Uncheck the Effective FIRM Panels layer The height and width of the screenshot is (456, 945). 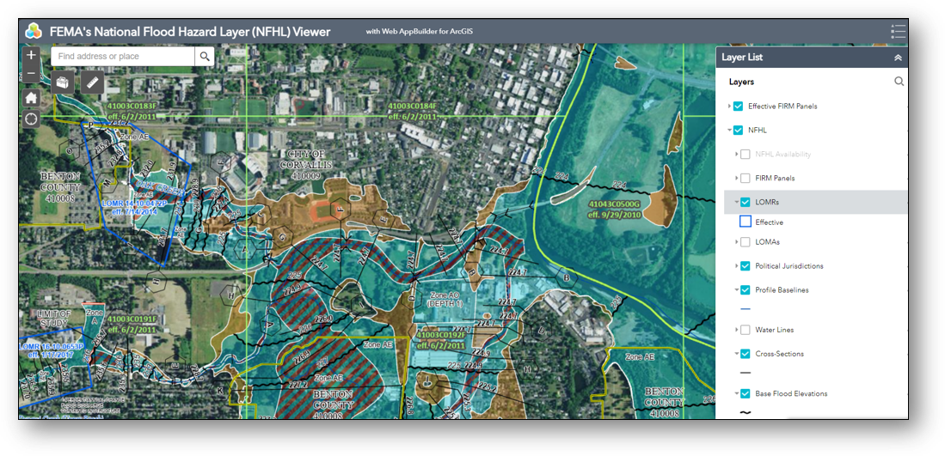click(738, 106)
